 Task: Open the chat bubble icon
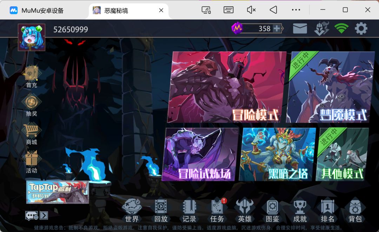[x=32, y=216]
